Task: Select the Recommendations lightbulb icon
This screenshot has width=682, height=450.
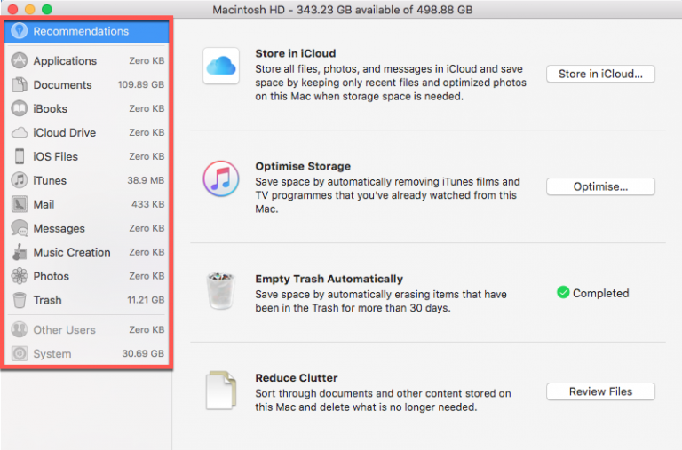Action: tap(20, 31)
